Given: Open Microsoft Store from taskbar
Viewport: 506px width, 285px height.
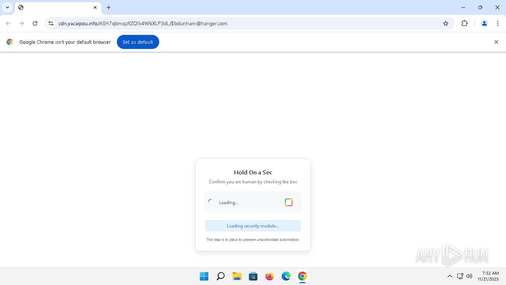Looking at the screenshot, I should coord(253,276).
